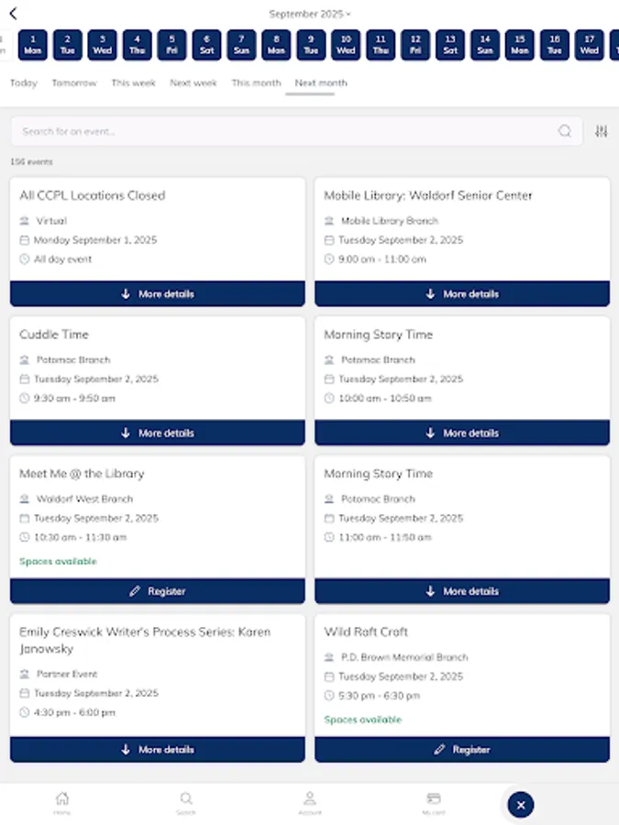
Task: Expand details for Cuddle Time event
Action: (x=157, y=432)
